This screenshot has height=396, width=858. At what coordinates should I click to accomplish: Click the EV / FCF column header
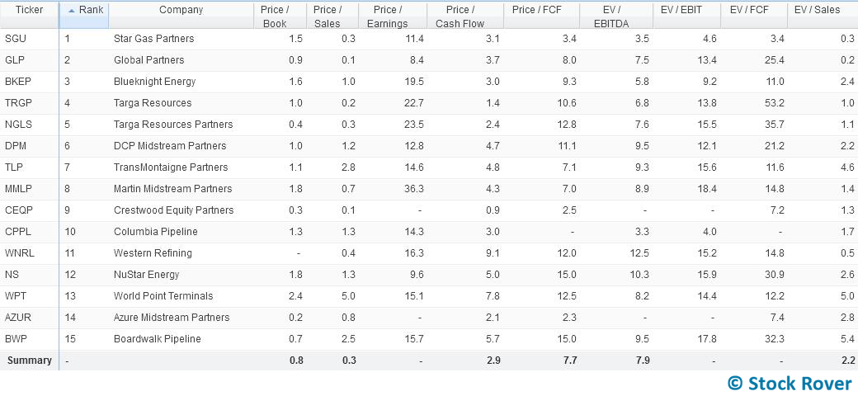pos(753,16)
